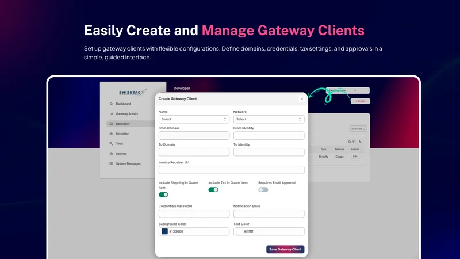Screen dimensions: 460x259
Task: Click the From Identity input field
Action: tap(269, 136)
